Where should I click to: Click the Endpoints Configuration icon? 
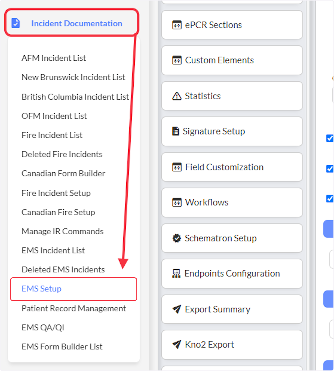pos(176,274)
